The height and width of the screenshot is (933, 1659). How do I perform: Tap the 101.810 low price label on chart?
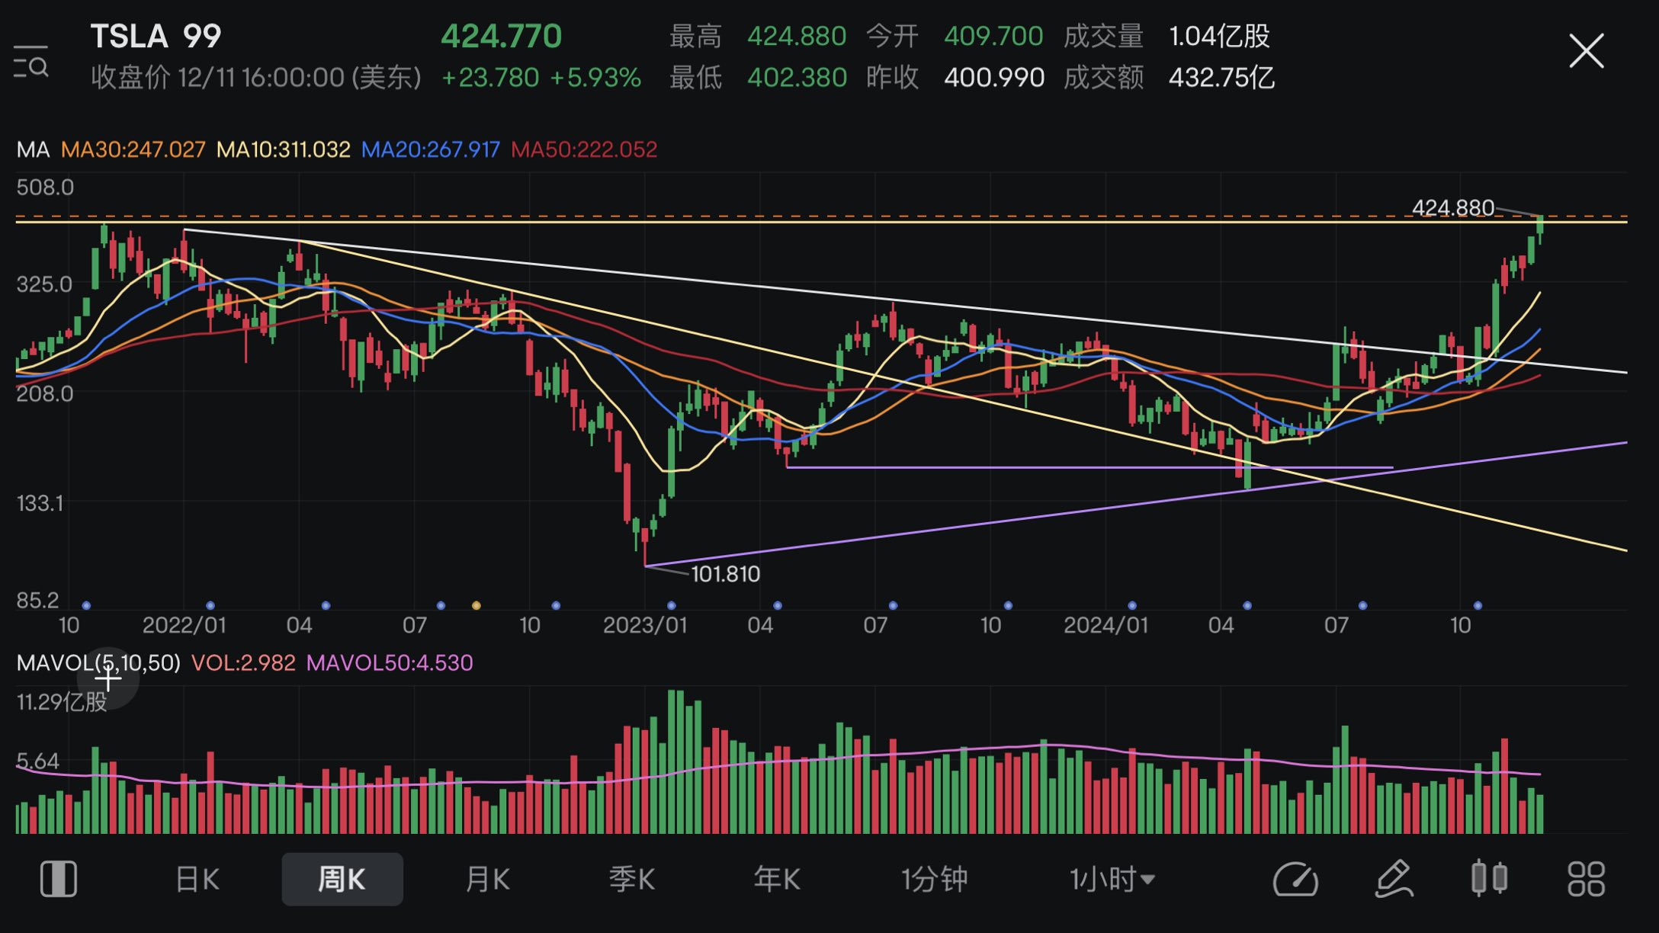(725, 574)
